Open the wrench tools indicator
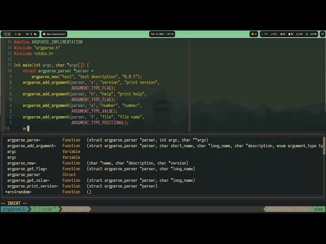The width and height of the screenshot is (326, 244). (x=307, y=34)
